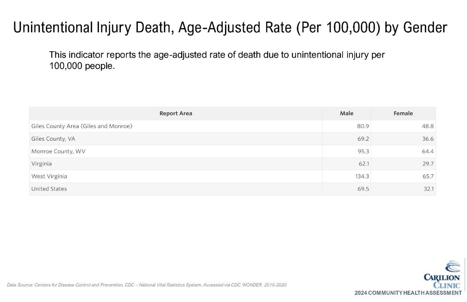Click the 2024 Community Health Assessment label

click(x=408, y=293)
